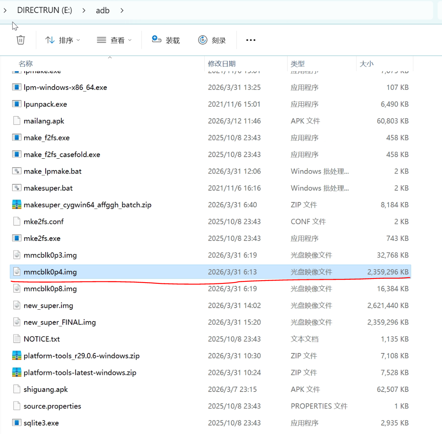Click the trash delete icon in toolbar
This screenshot has height=434, width=442.
pyautogui.click(x=21, y=40)
